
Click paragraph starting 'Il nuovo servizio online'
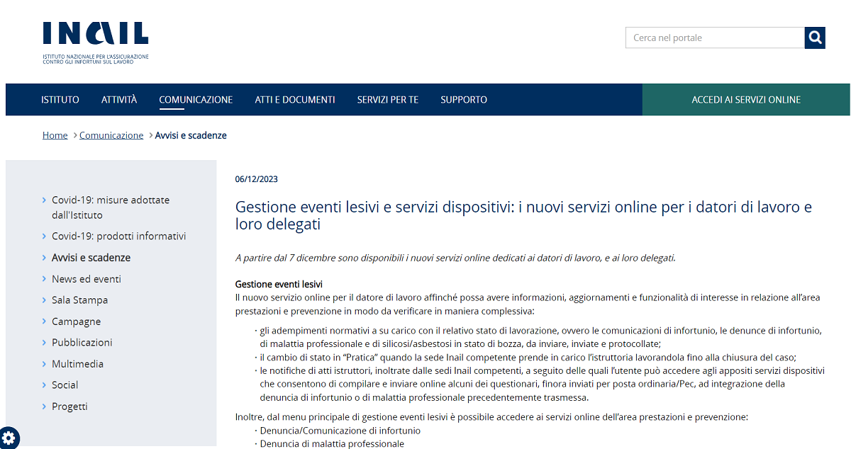pyautogui.click(x=528, y=304)
